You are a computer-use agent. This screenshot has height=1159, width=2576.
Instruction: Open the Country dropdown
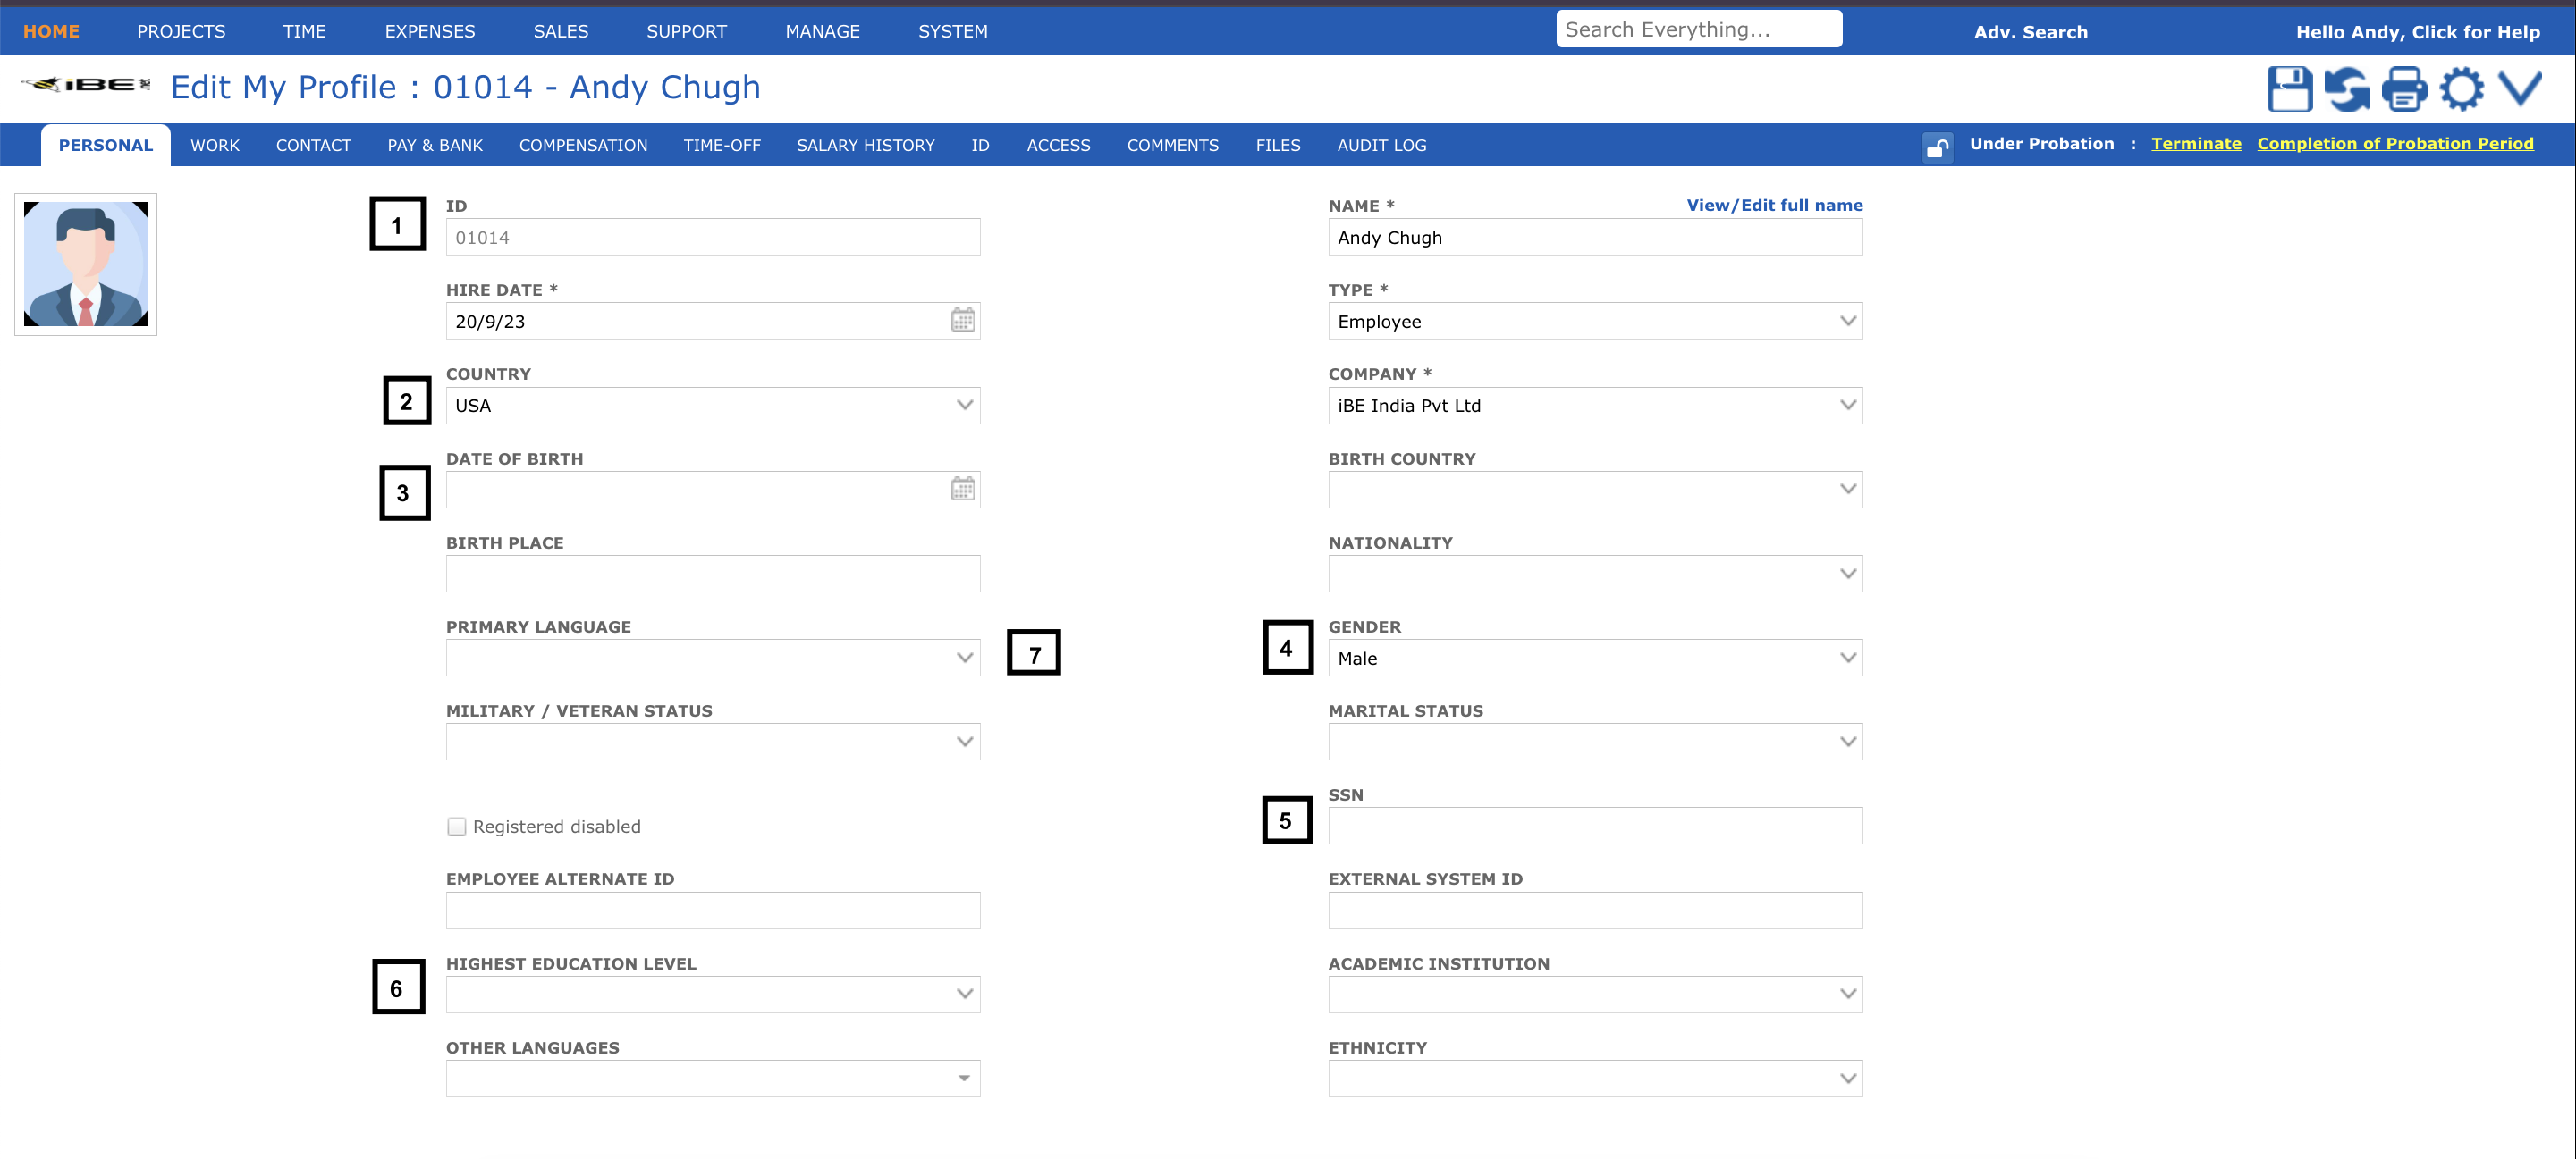tap(713, 406)
